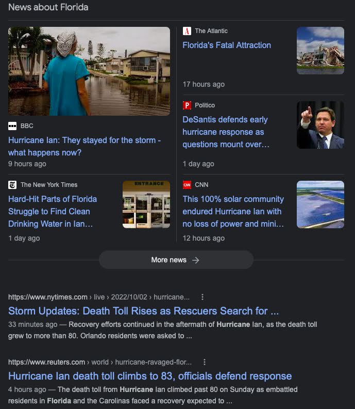Click 'BBC' source name text
This screenshot has height=409, width=355.
27,126
